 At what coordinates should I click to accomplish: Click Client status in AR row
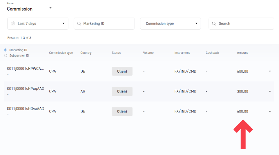pos(122,91)
